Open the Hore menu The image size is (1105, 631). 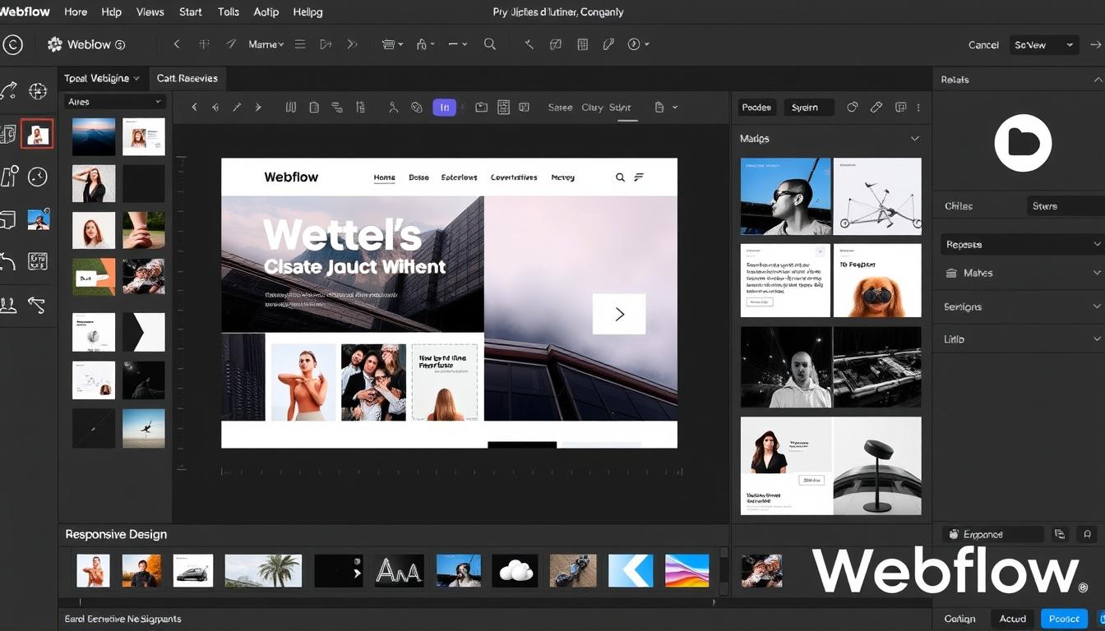pos(76,12)
